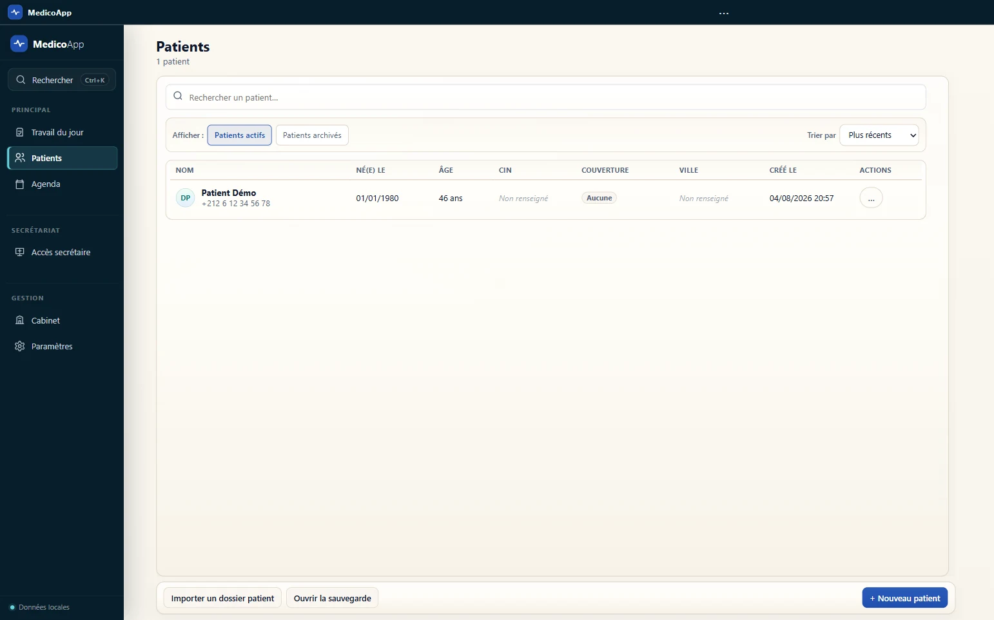Click the Patient Démo name

229,193
